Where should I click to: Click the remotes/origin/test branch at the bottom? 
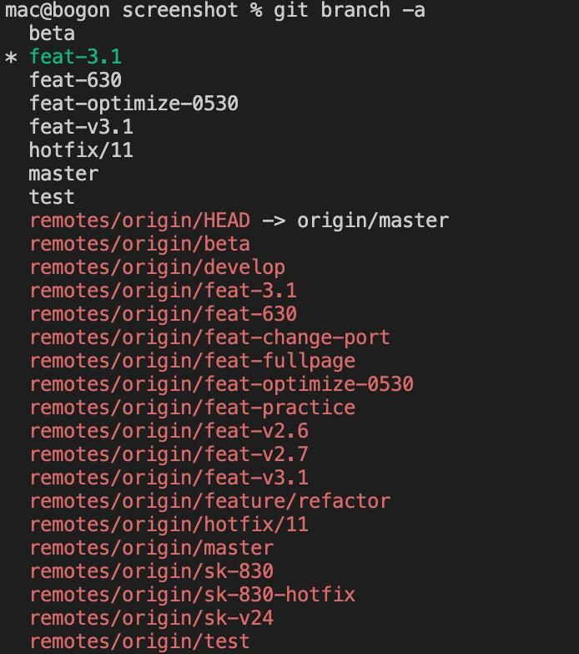pyautogui.click(x=139, y=641)
